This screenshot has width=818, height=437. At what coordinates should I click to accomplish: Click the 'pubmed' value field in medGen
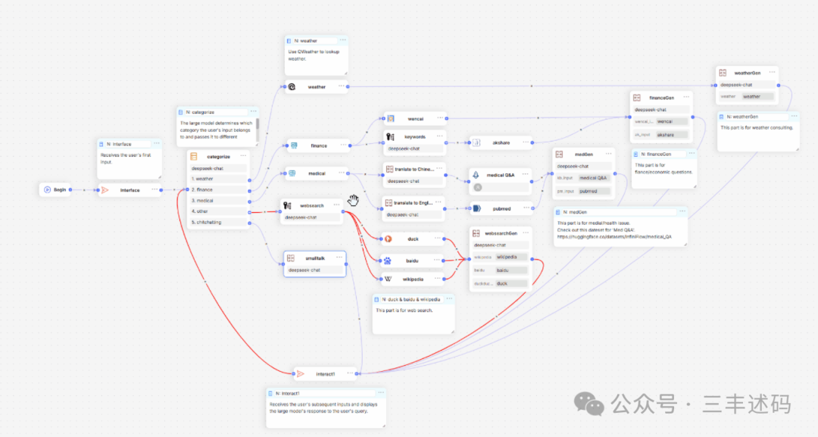tap(594, 192)
